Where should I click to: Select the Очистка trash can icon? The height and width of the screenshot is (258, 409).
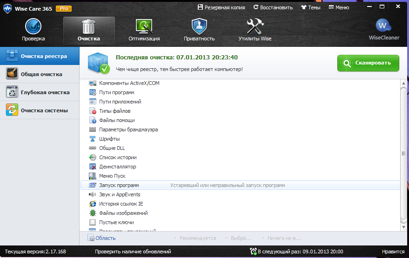[x=89, y=26]
